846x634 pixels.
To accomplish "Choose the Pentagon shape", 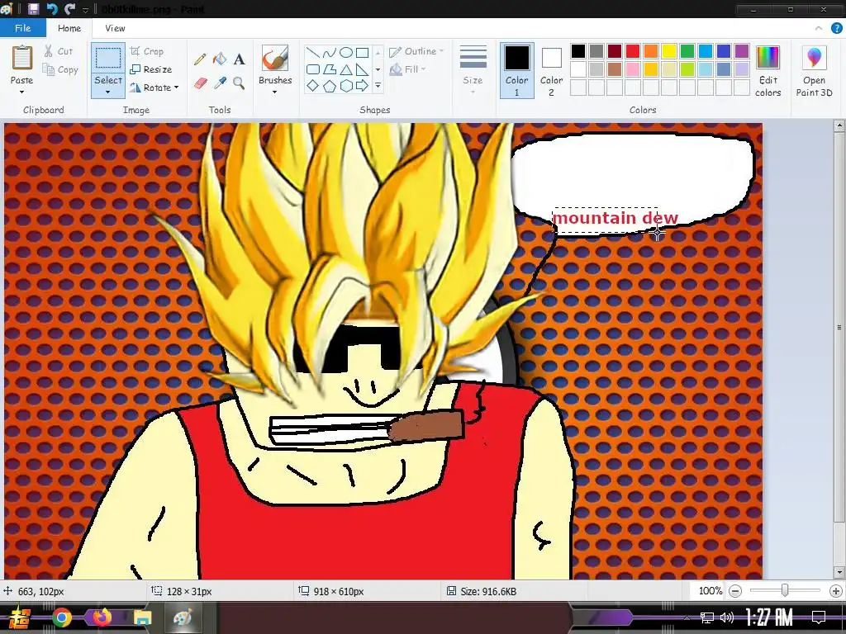I will pos(330,86).
